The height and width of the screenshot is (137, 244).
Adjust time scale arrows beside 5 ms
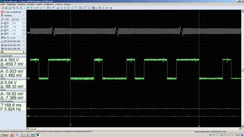24,19
